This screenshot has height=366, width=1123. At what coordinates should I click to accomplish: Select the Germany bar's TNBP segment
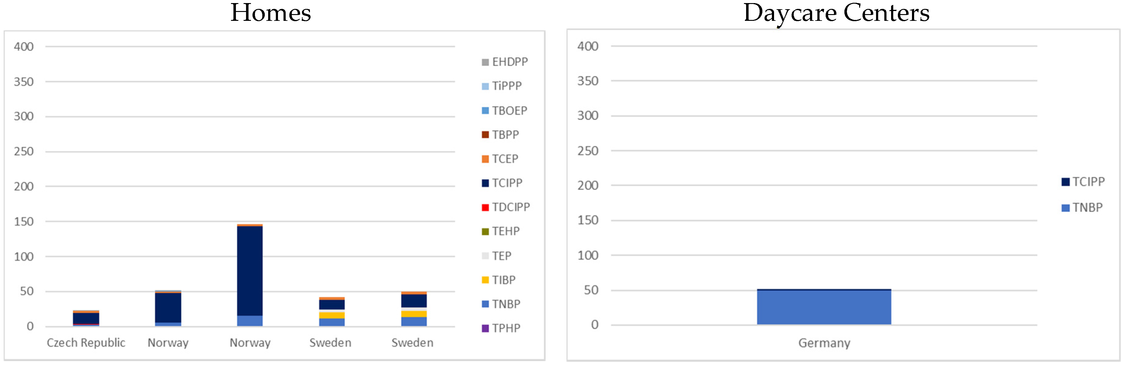point(824,307)
